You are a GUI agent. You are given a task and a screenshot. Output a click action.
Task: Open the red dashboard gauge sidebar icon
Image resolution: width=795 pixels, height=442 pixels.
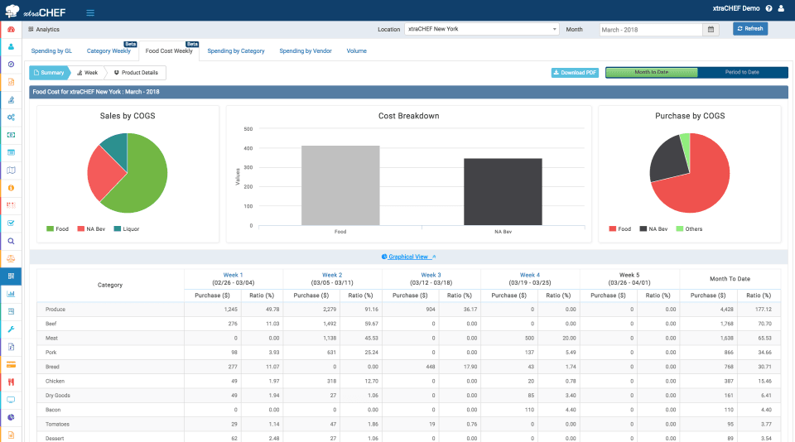(x=11, y=30)
